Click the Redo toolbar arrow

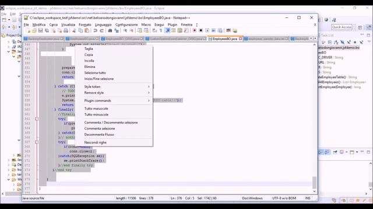[x=102, y=31]
